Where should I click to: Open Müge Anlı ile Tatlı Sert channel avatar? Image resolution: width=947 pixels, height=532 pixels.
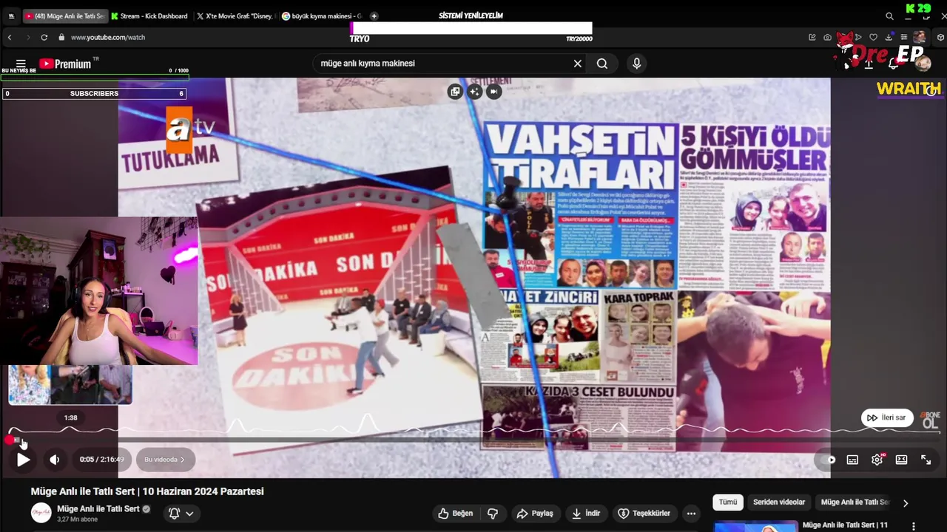[41, 513]
